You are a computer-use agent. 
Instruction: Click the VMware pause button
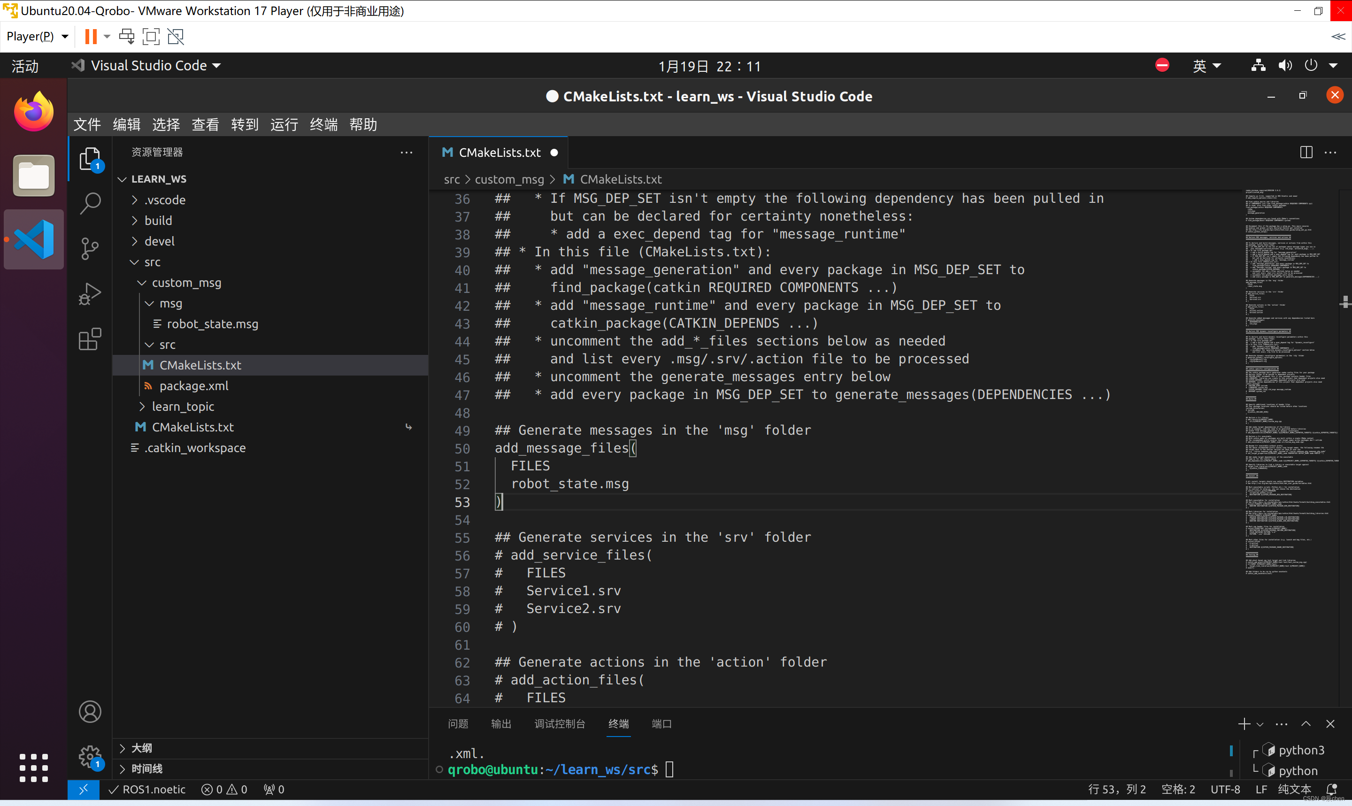click(91, 37)
